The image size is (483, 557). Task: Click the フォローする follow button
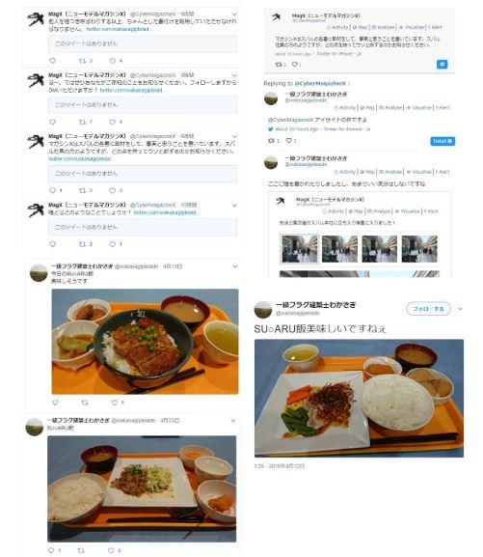(x=428, y=309)
